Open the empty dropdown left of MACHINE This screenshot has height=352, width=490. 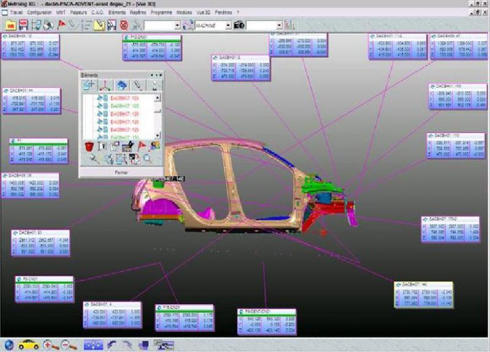click(178, 25)
